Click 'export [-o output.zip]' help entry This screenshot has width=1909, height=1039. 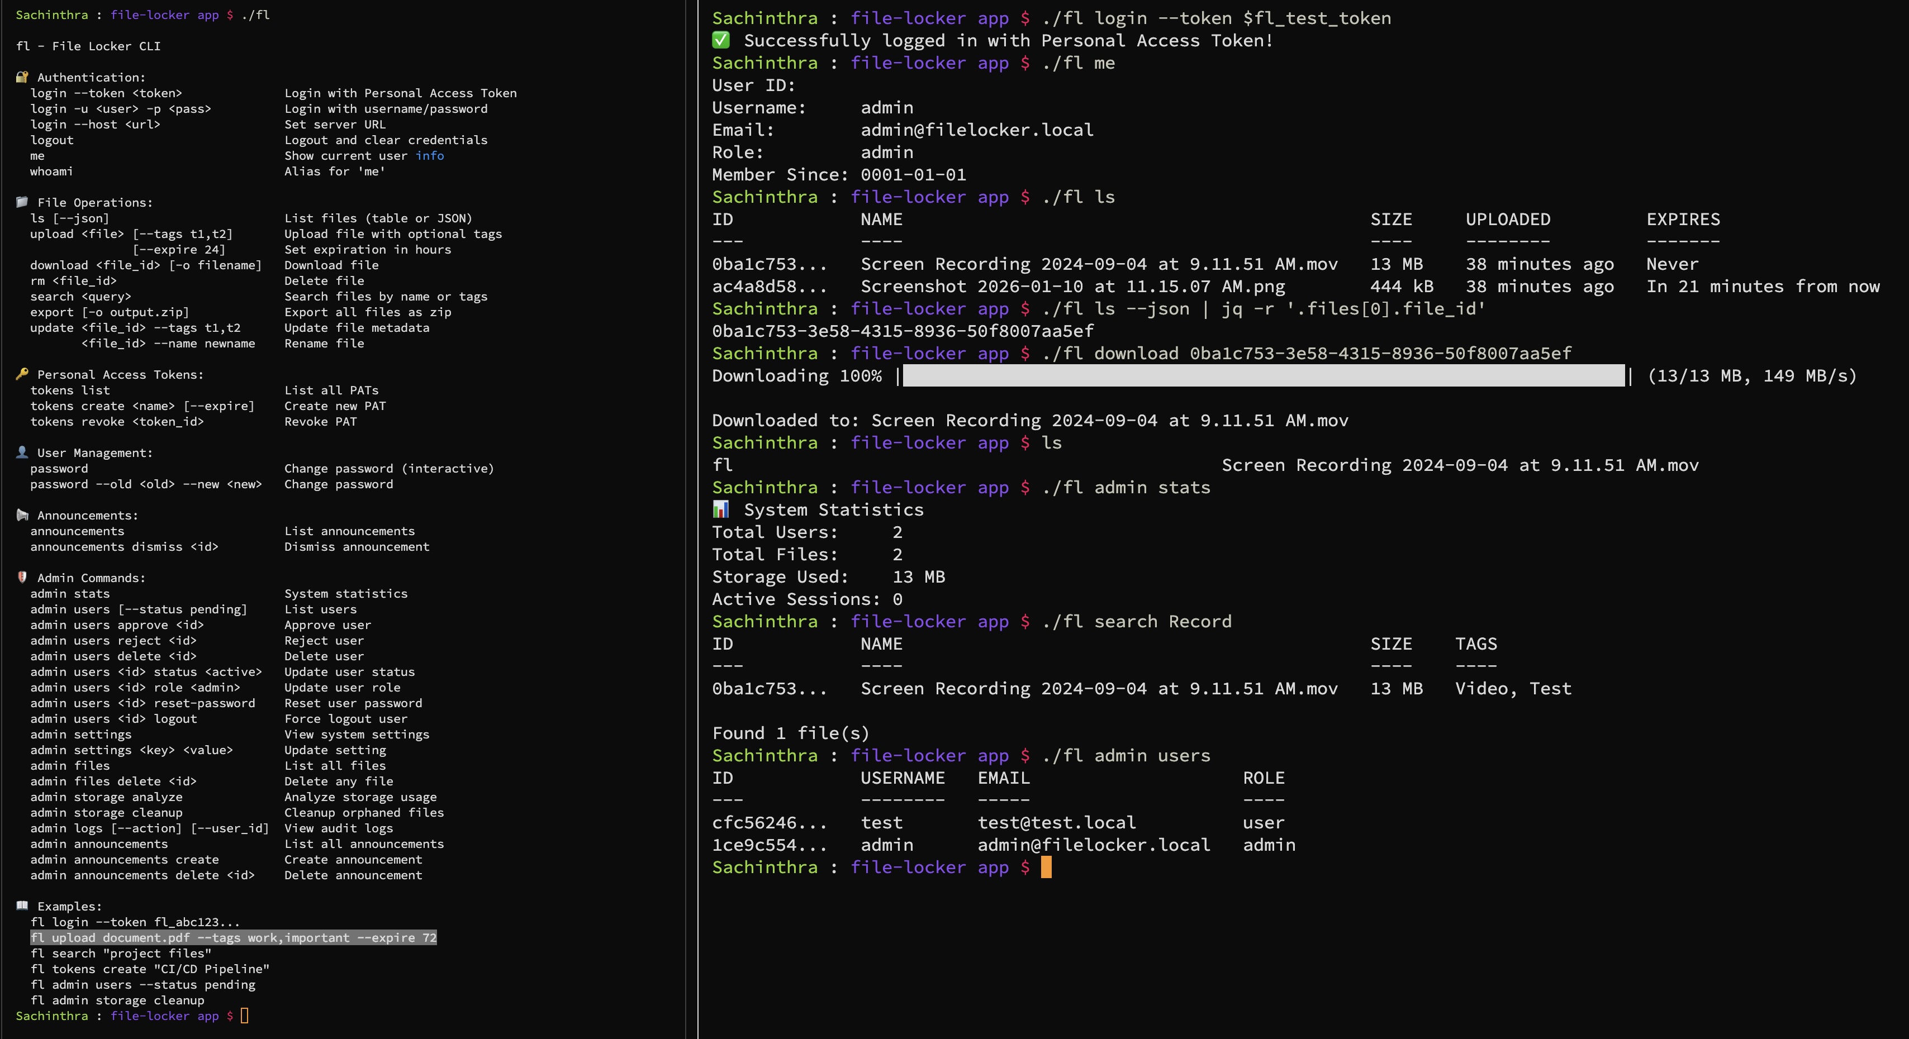click(x=110, y=312)
